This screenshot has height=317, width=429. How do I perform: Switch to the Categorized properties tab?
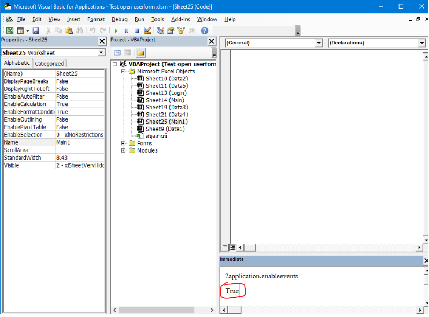pos(49,64)
